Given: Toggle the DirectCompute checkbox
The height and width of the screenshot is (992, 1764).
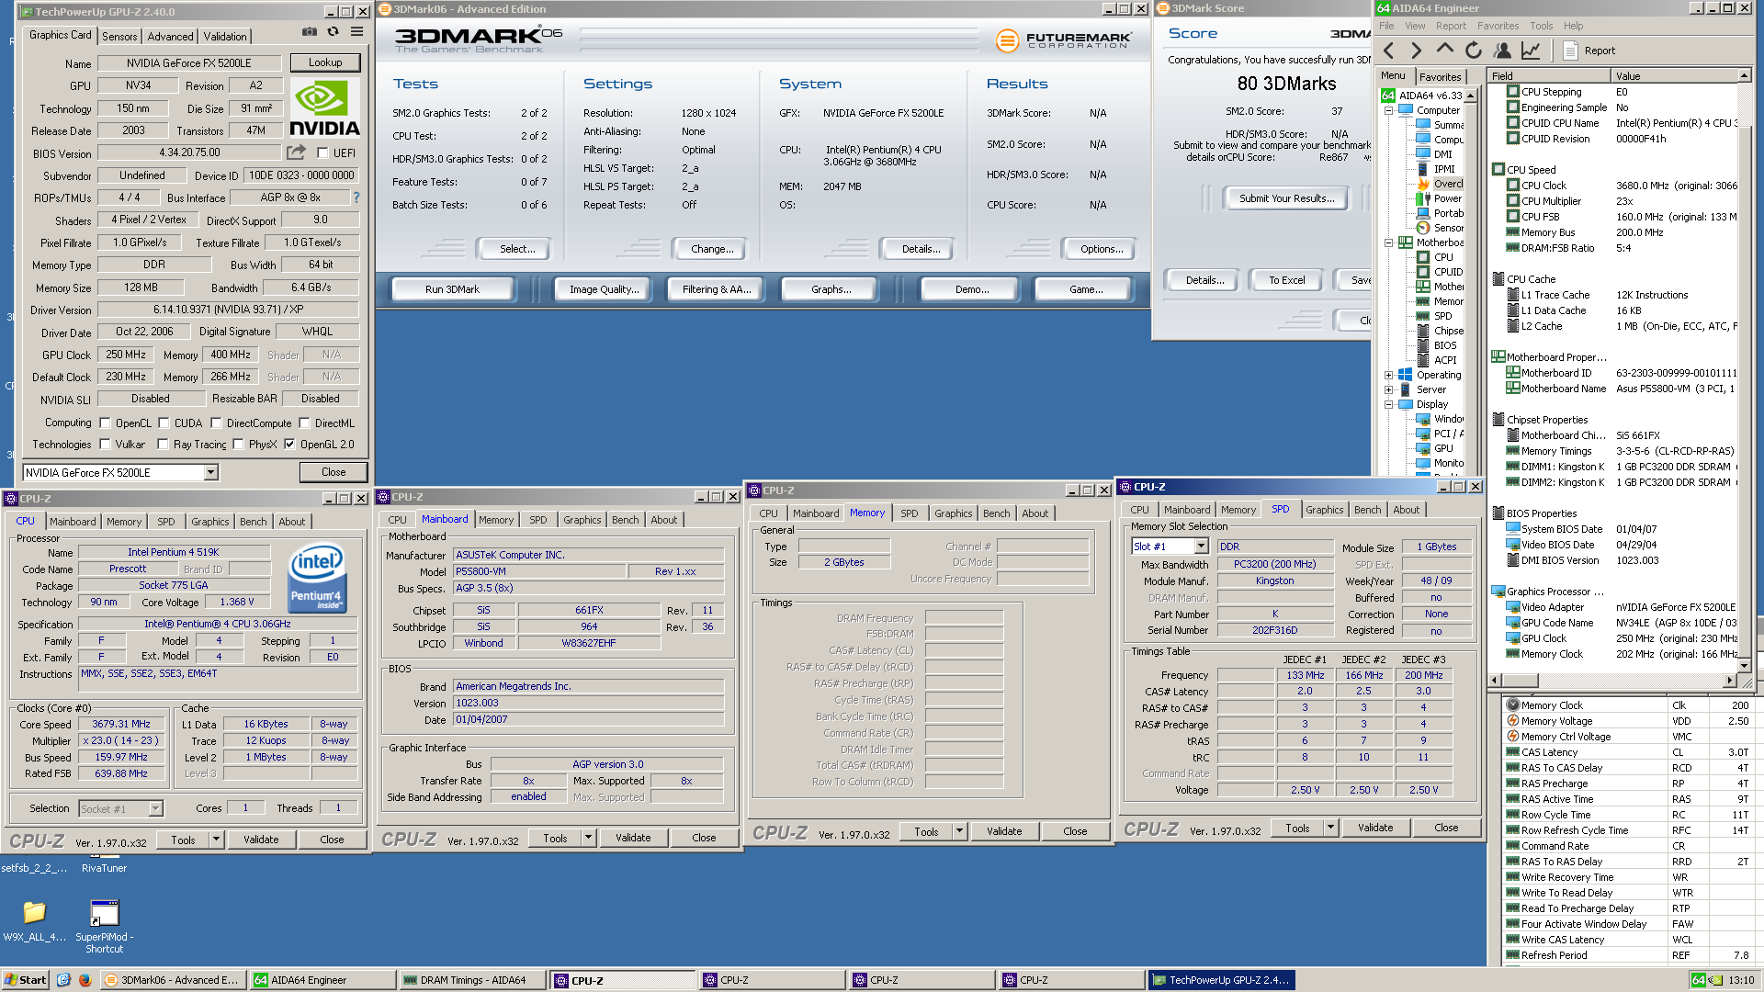Looking at the screenshot, I should [216, 423].
